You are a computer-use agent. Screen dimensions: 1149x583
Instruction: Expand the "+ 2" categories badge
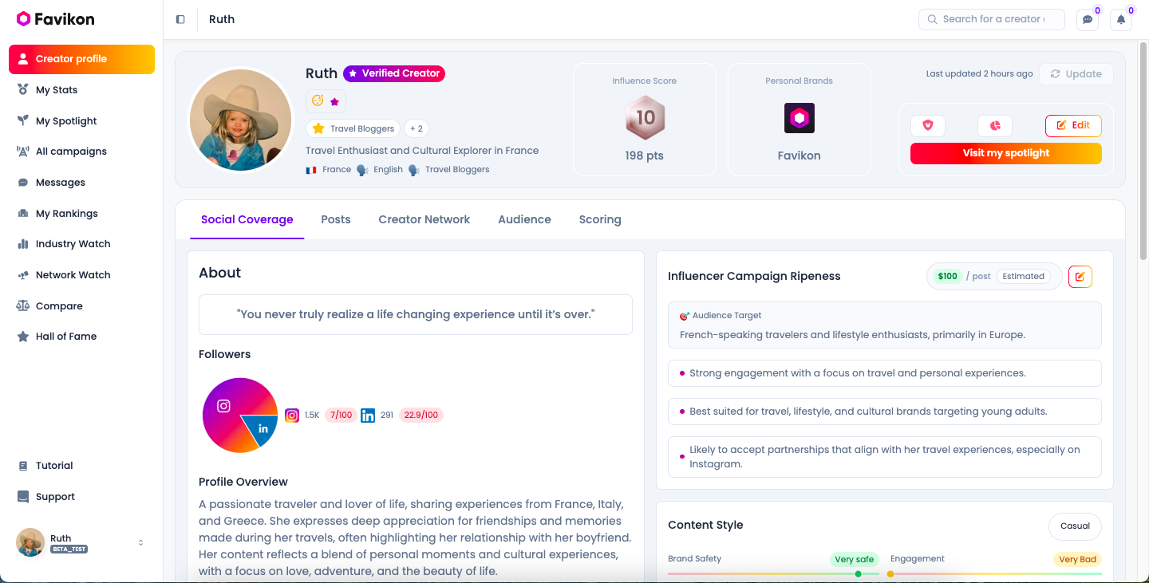point(417,128)
